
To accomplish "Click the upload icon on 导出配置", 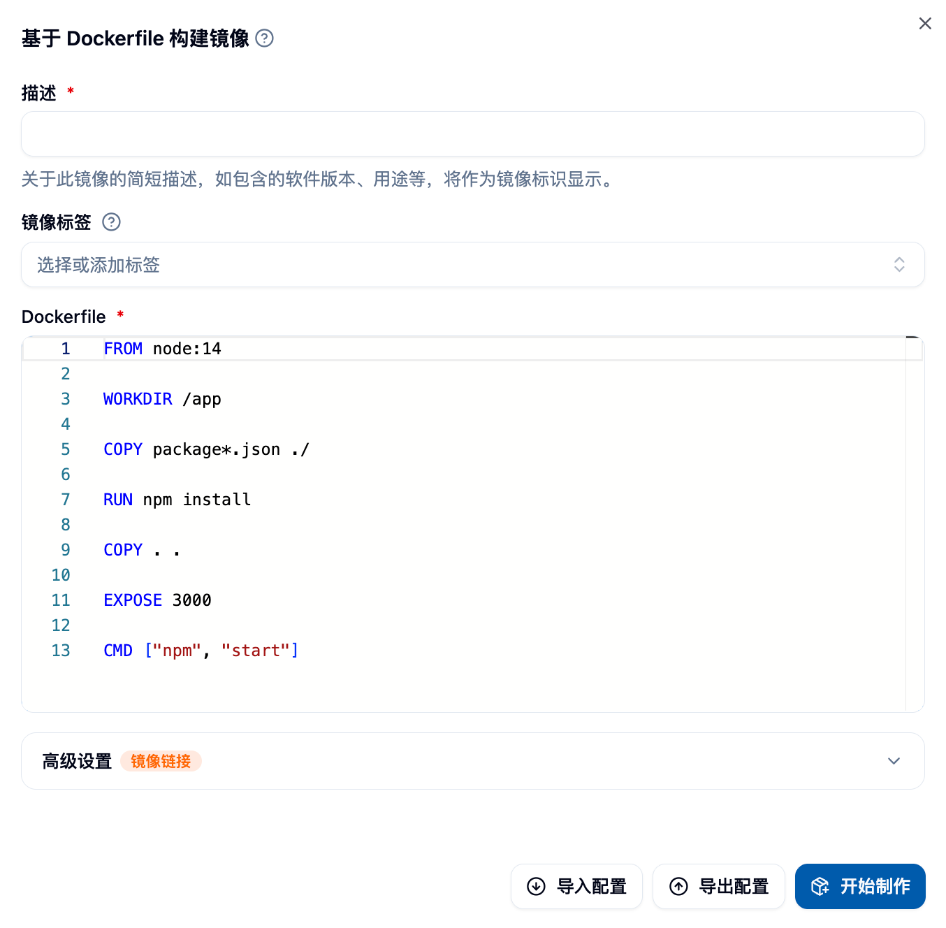I will pos(678,886).
